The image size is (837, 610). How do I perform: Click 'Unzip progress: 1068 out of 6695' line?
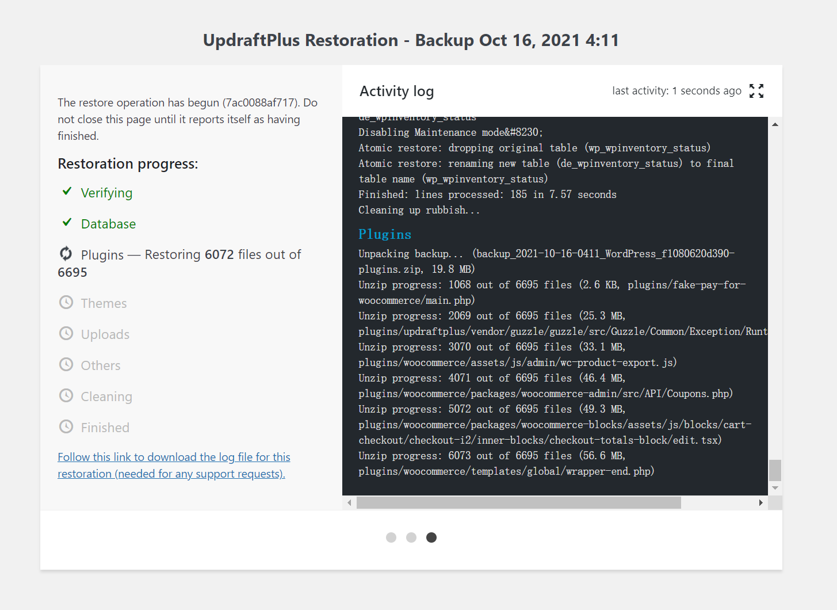click(x=552, y=292)
